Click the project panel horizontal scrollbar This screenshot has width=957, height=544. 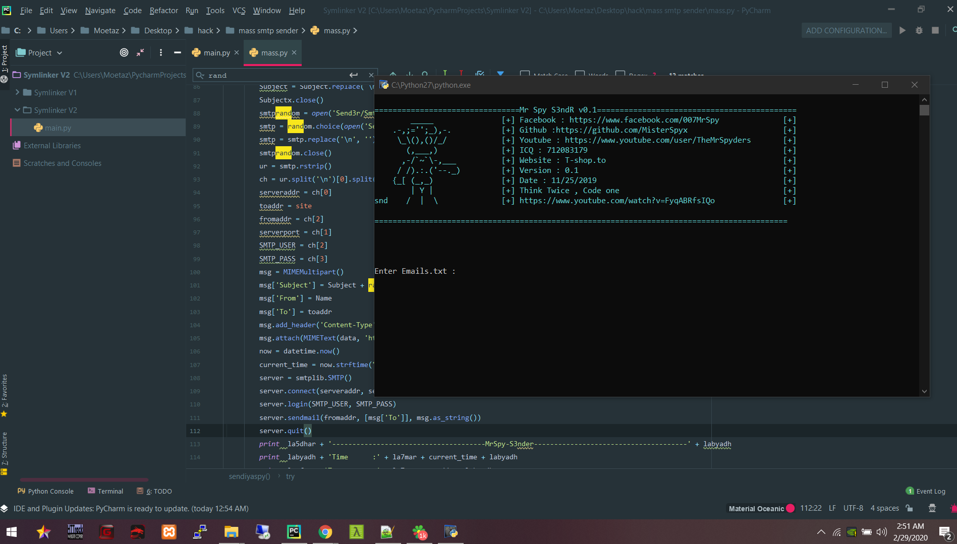click(x=84, y=479)
